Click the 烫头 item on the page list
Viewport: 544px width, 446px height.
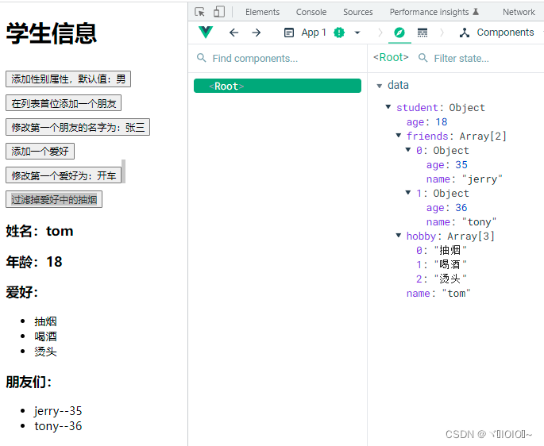click(x=45, y=352)
